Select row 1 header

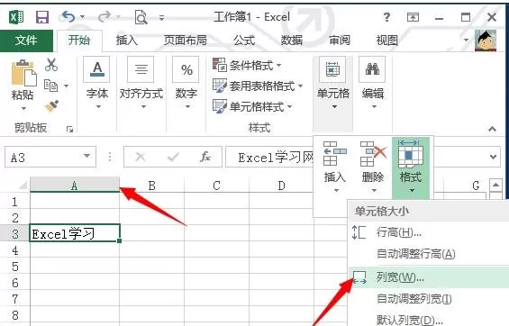pos(14,202)
